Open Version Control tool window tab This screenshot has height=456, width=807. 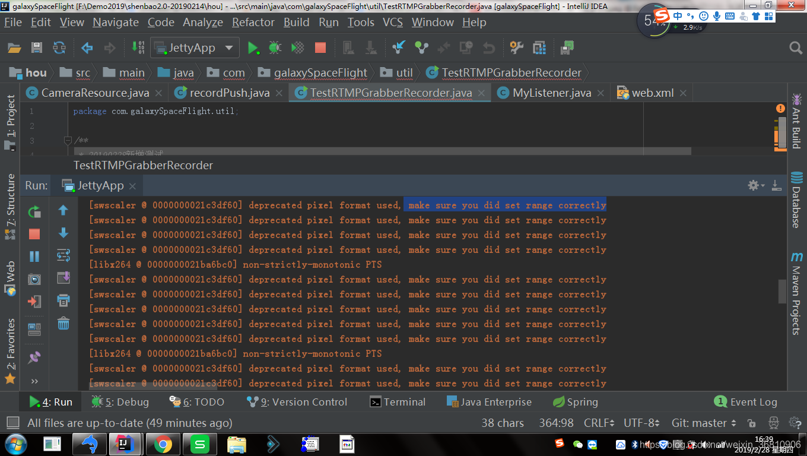[x=297, y=402]
